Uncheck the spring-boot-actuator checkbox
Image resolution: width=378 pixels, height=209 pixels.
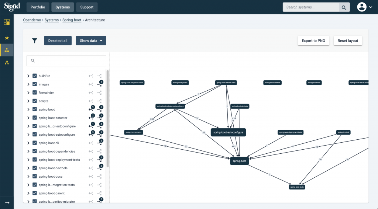click(x=34, y=118)
